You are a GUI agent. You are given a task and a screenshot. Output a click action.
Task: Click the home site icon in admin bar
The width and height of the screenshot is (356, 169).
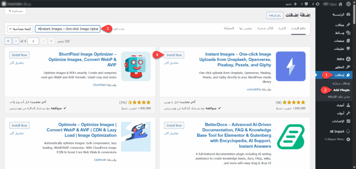pyautogui.click(x=340, y=4)
